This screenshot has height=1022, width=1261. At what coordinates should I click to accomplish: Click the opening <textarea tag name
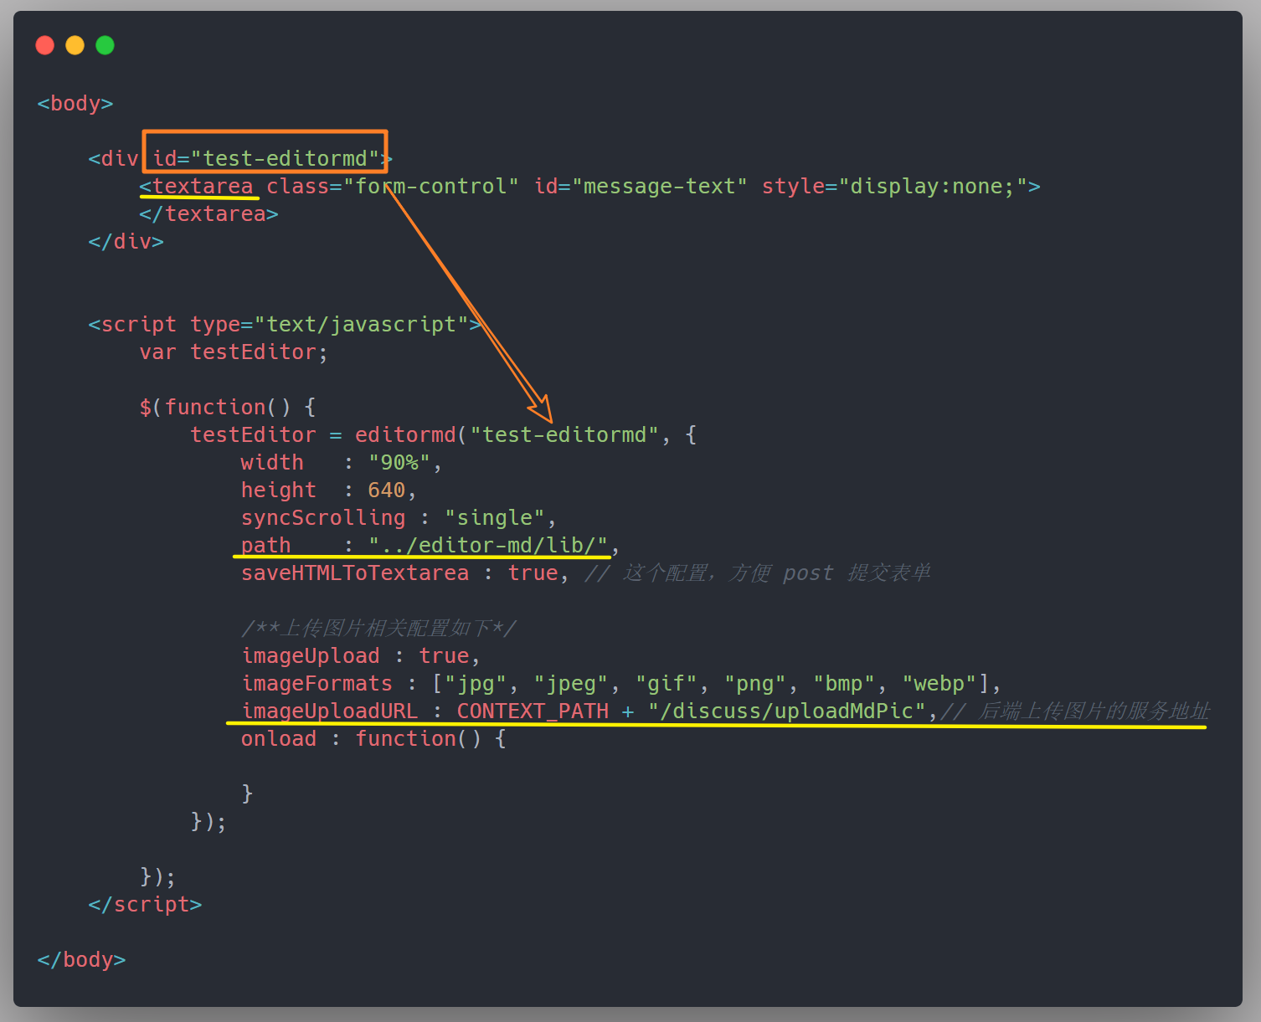(x=197, y=186)
